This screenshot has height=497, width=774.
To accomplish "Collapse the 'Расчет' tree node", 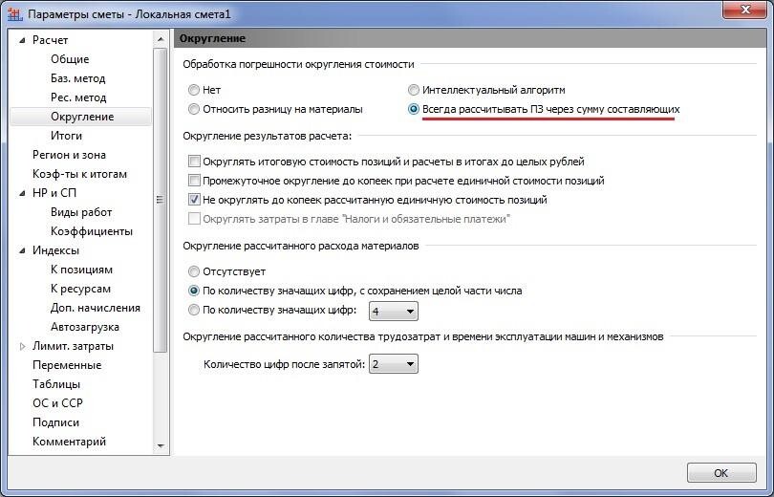I will [x=22, y=40].
